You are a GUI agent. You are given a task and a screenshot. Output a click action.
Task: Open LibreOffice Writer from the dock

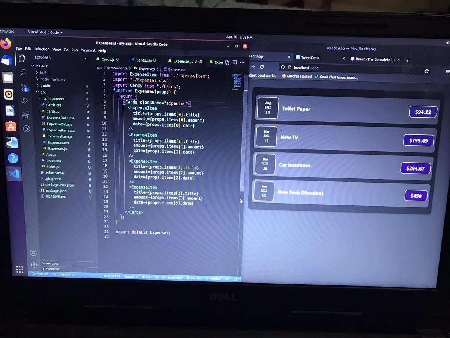click(10, 110)
